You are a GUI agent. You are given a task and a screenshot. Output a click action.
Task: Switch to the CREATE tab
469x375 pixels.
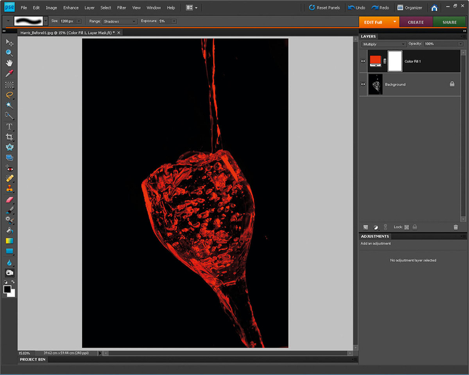click(x=416, y=22)
